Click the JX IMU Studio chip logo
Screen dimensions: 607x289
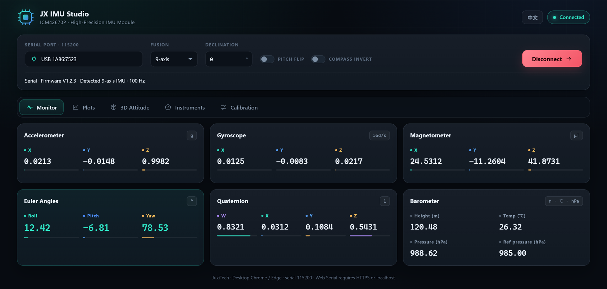coord(26,17)
